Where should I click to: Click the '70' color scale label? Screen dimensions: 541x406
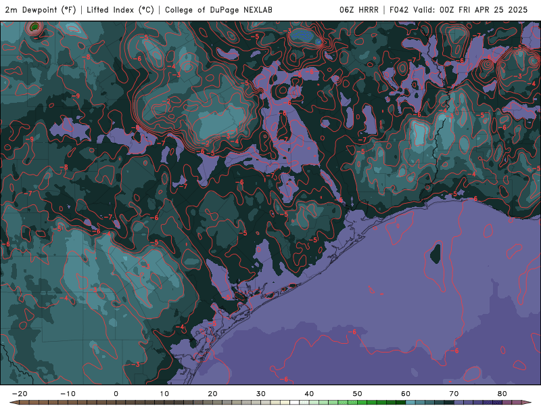pos(454,394)
